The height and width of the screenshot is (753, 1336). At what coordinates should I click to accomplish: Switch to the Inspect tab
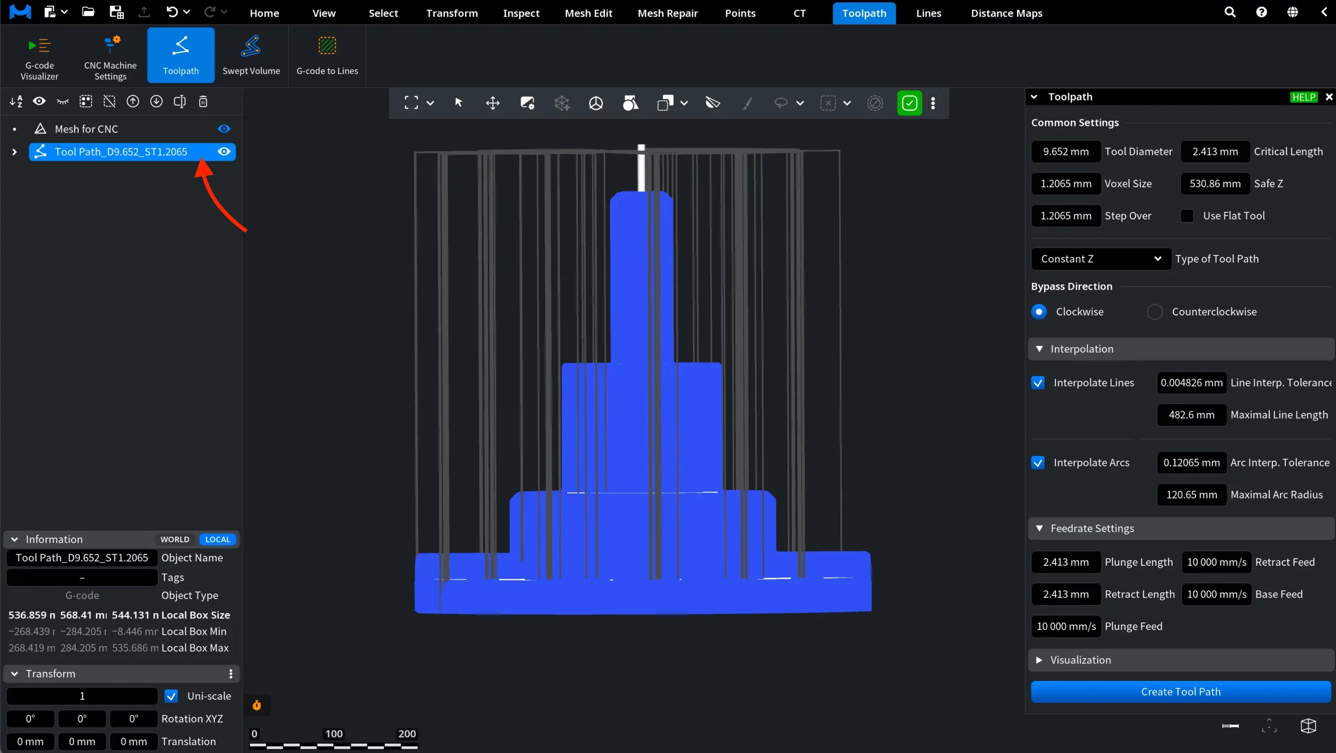pyautogui.click(x=521, y=13)
